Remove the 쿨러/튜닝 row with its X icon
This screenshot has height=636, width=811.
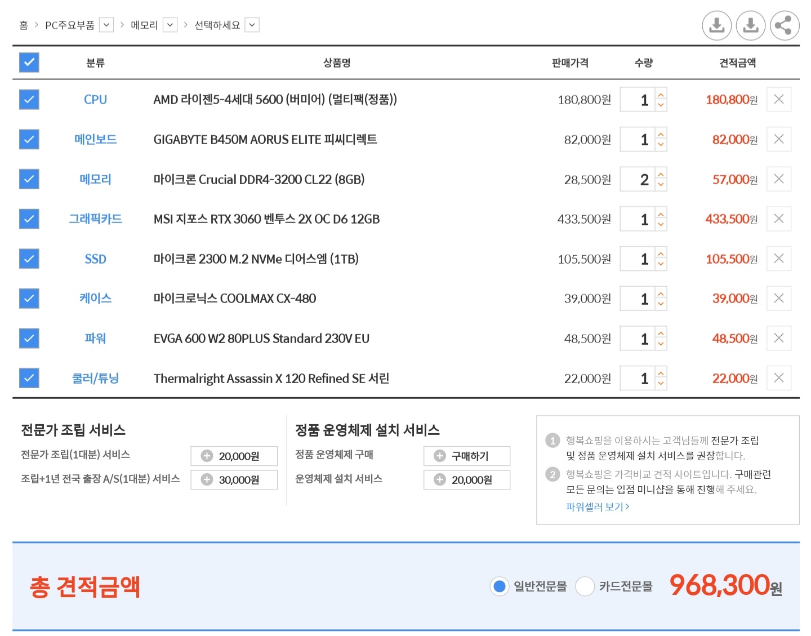pyautogui.click(x=779, y=378)
